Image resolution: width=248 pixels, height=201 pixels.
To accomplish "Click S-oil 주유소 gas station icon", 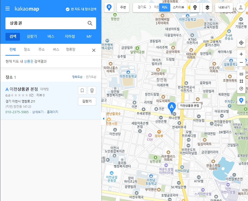I will coord(229,31).
